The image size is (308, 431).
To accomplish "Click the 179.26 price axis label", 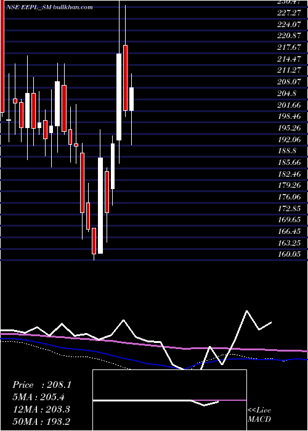I will [289, 185].
